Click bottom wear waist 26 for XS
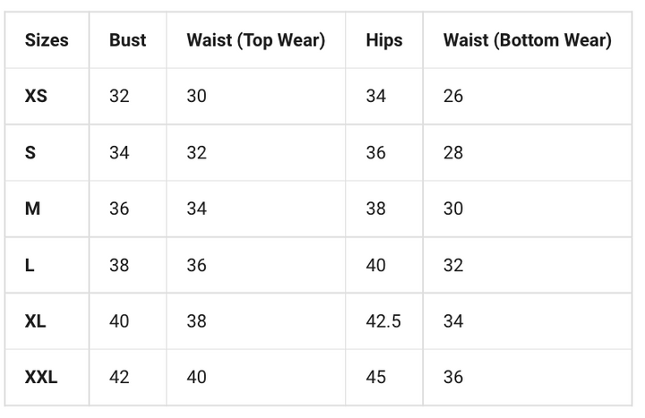Screen dimensions: 645x418 453,96
